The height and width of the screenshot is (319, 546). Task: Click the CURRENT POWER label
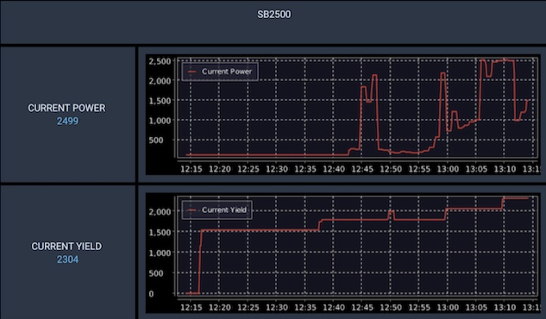[66, 108]
